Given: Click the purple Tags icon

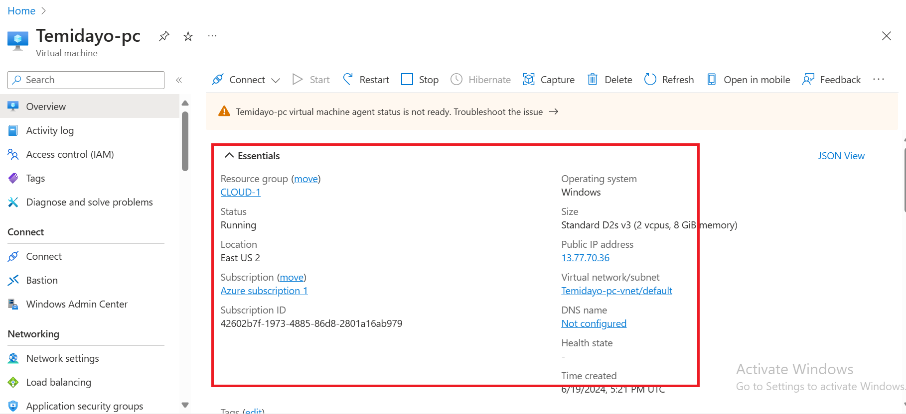Looking at the screenshot, I should 13,178.
